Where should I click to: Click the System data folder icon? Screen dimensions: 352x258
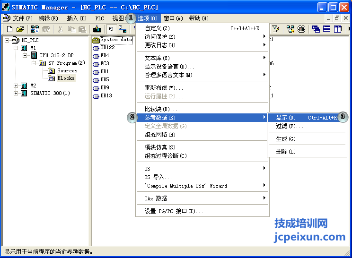96,40
